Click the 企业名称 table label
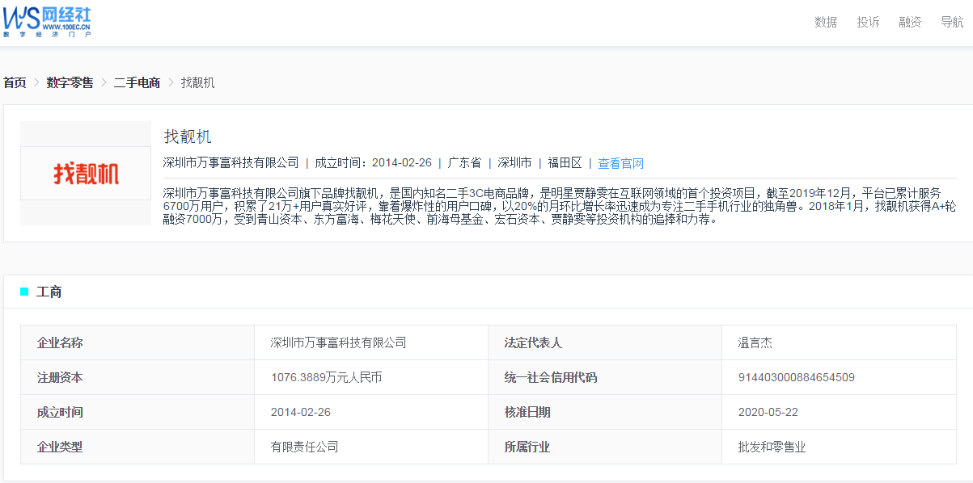 tap(60, 342)
